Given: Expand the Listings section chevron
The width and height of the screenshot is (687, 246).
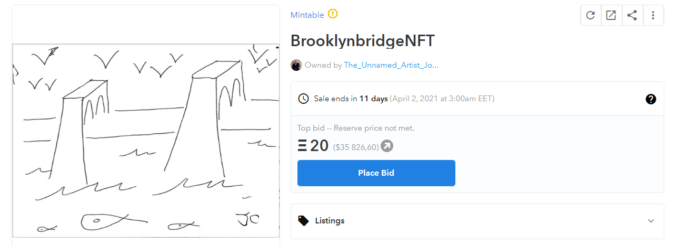Looking at the screenshot, I should 651,221.
